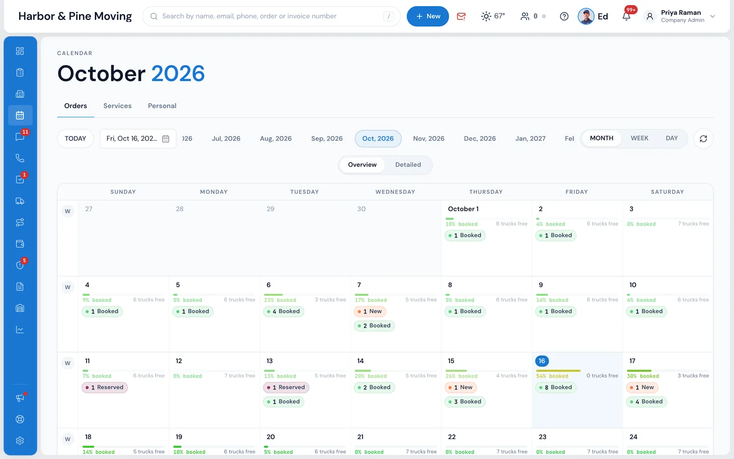This screenshot has height=459, width=734.
Task: Open the Services tab
Action: click(x=117, y=106)
